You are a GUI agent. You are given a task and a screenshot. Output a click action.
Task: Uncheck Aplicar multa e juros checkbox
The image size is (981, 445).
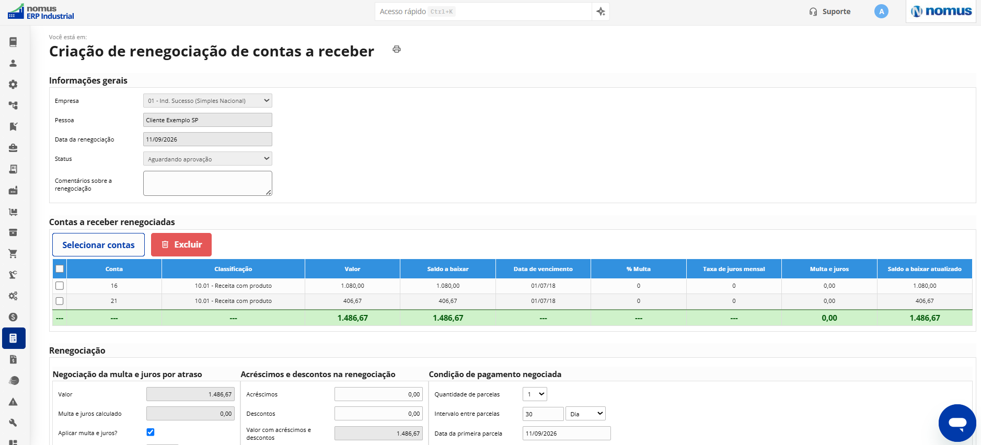(151, 432)
